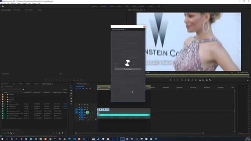The image size is (251, 141).
Task: Jump to In point in Program Monitor
Action: (x=182, y=80)
